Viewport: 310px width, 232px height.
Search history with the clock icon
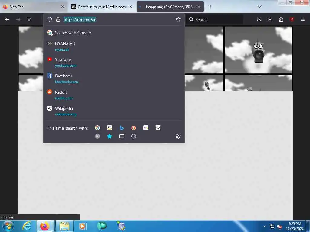tap(134, 136)
